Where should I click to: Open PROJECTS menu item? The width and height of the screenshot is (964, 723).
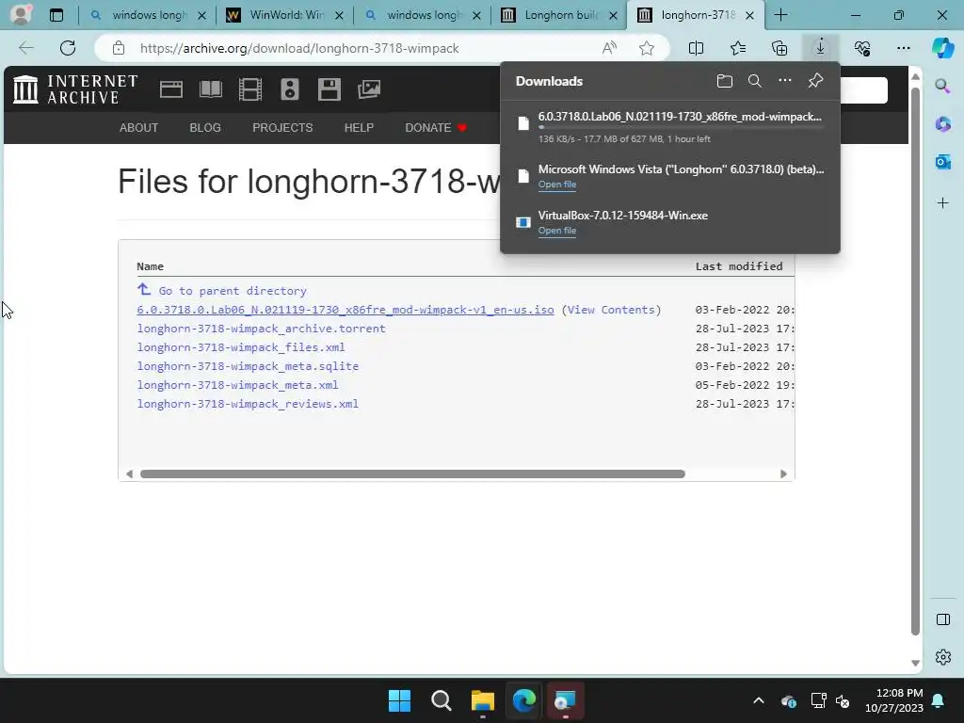pyautogui.click(x=282, y=128)
